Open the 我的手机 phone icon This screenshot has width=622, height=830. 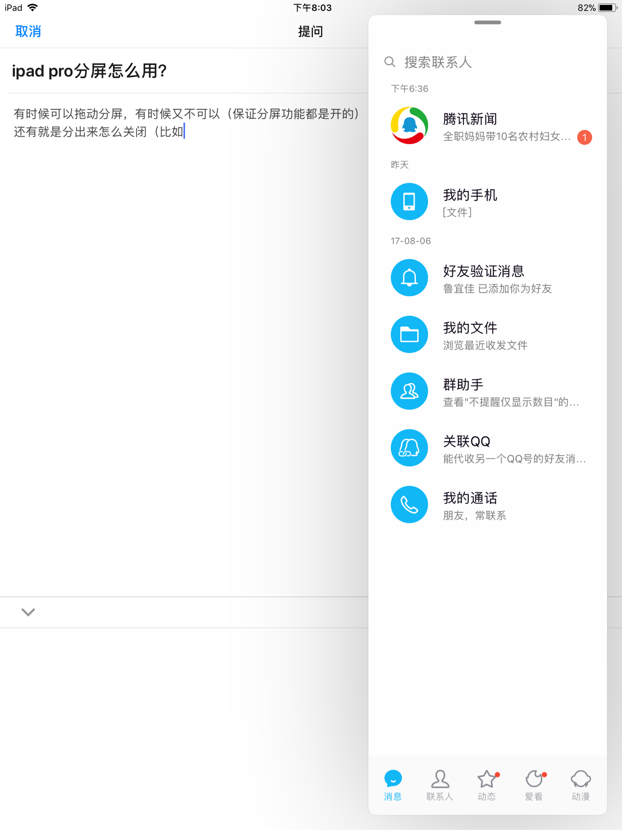click(x=409, y=201)
